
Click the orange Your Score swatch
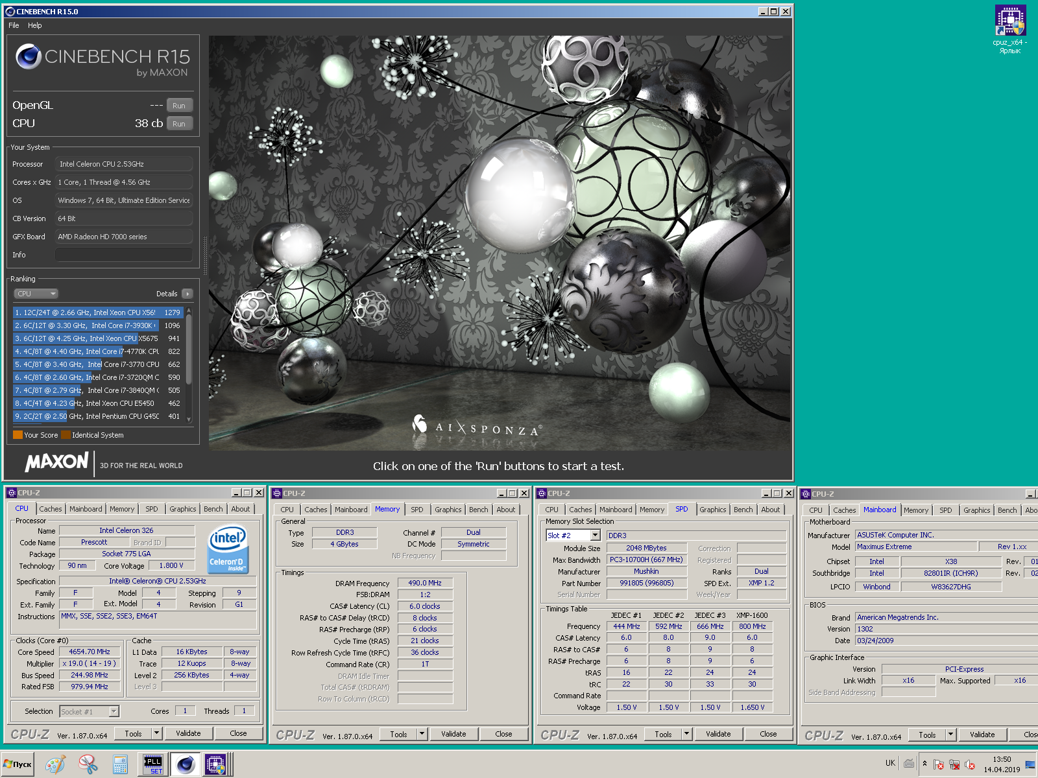pos(18,435)
